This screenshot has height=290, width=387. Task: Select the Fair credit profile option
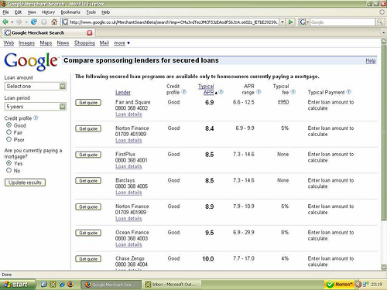pos(9,132)
